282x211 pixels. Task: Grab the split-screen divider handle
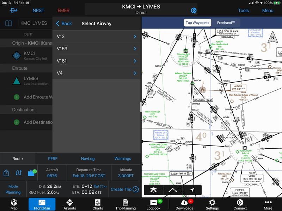tap(141, 107)
